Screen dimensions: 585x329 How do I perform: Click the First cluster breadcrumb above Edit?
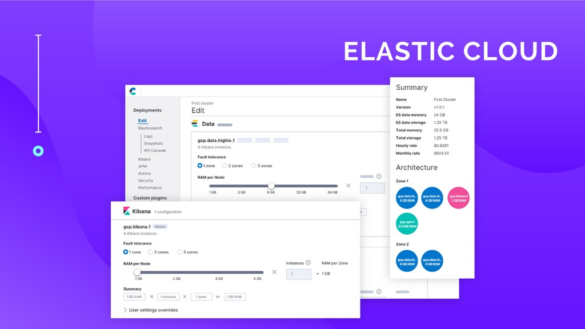(203, 103)
